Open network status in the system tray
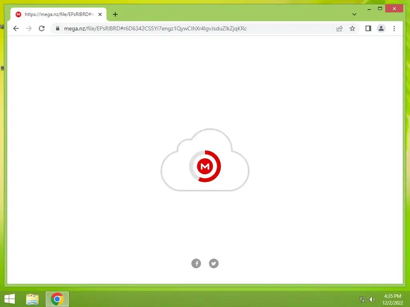 (363, 299)
